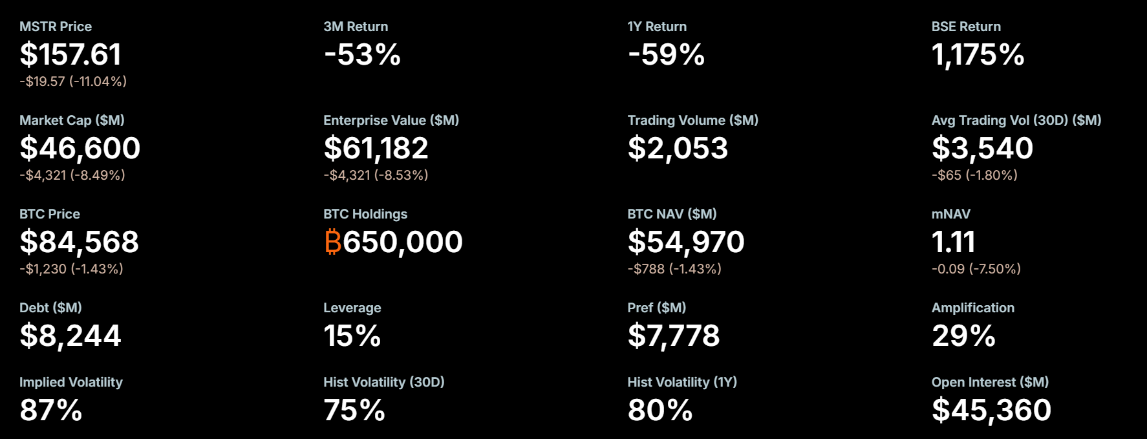This screenshot has height=439, width=1147.
Task: Select the BSE Return value 1,175%
Action: (x=978, y=54)
